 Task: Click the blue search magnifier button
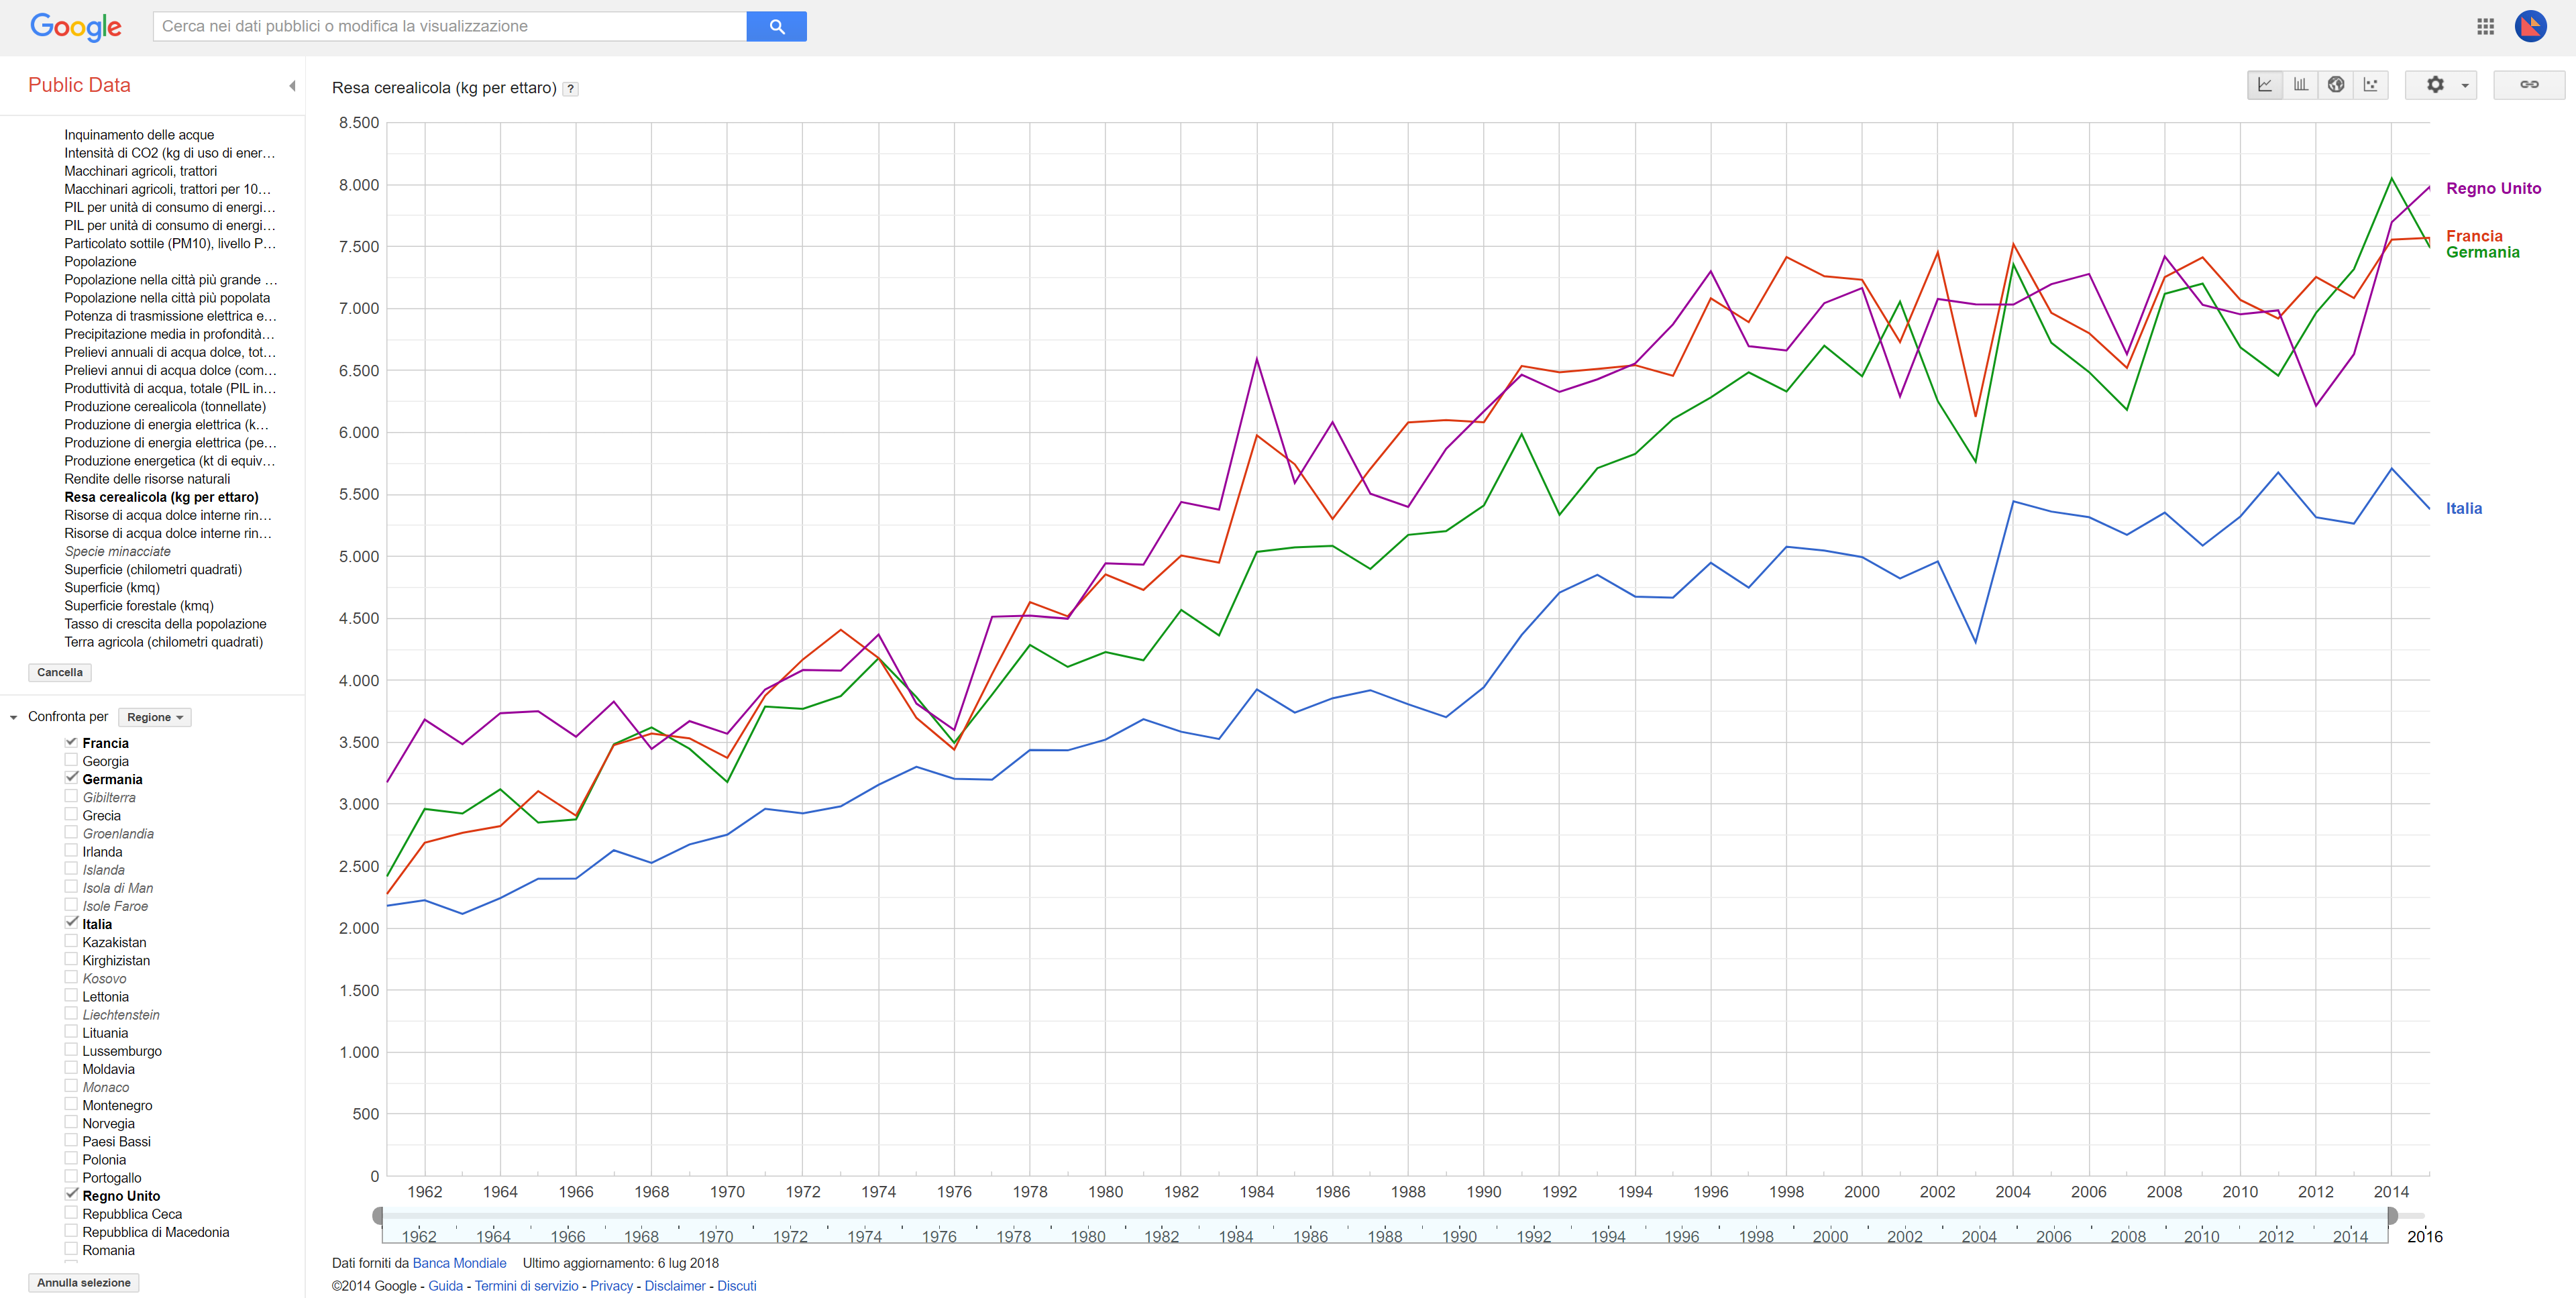[x=777, y=27]
